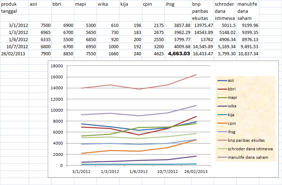The image size is (282, 185).
Task: Select asii value 7500
Action: point(40,25)
